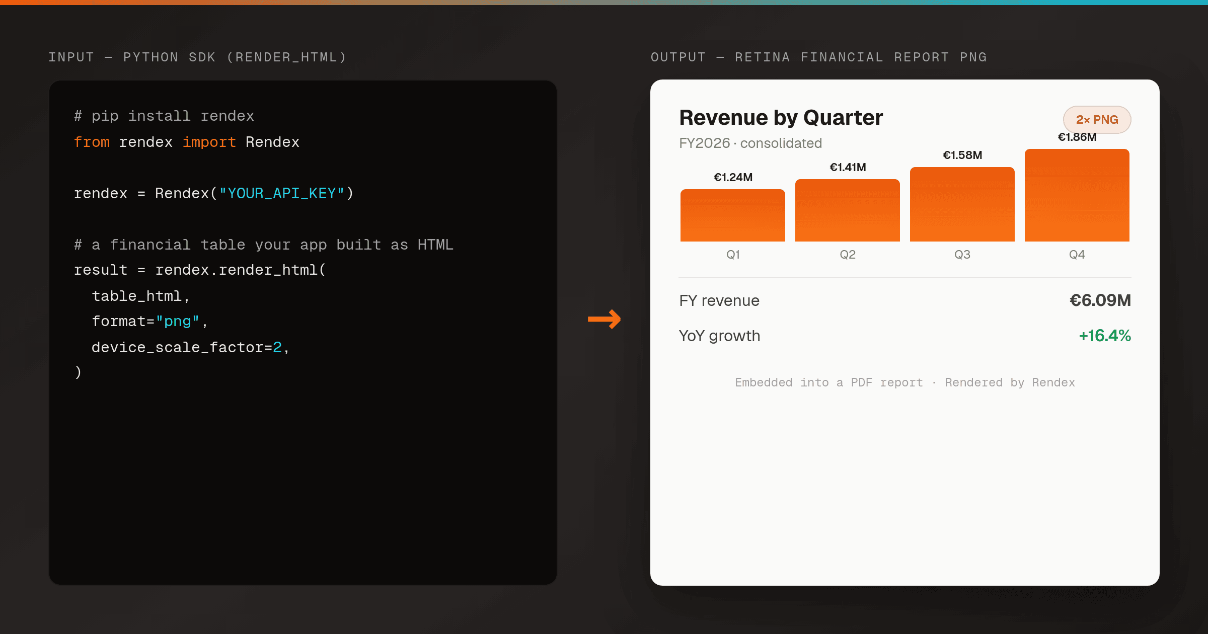Click the €1.58M bar label

coord(962,155)
